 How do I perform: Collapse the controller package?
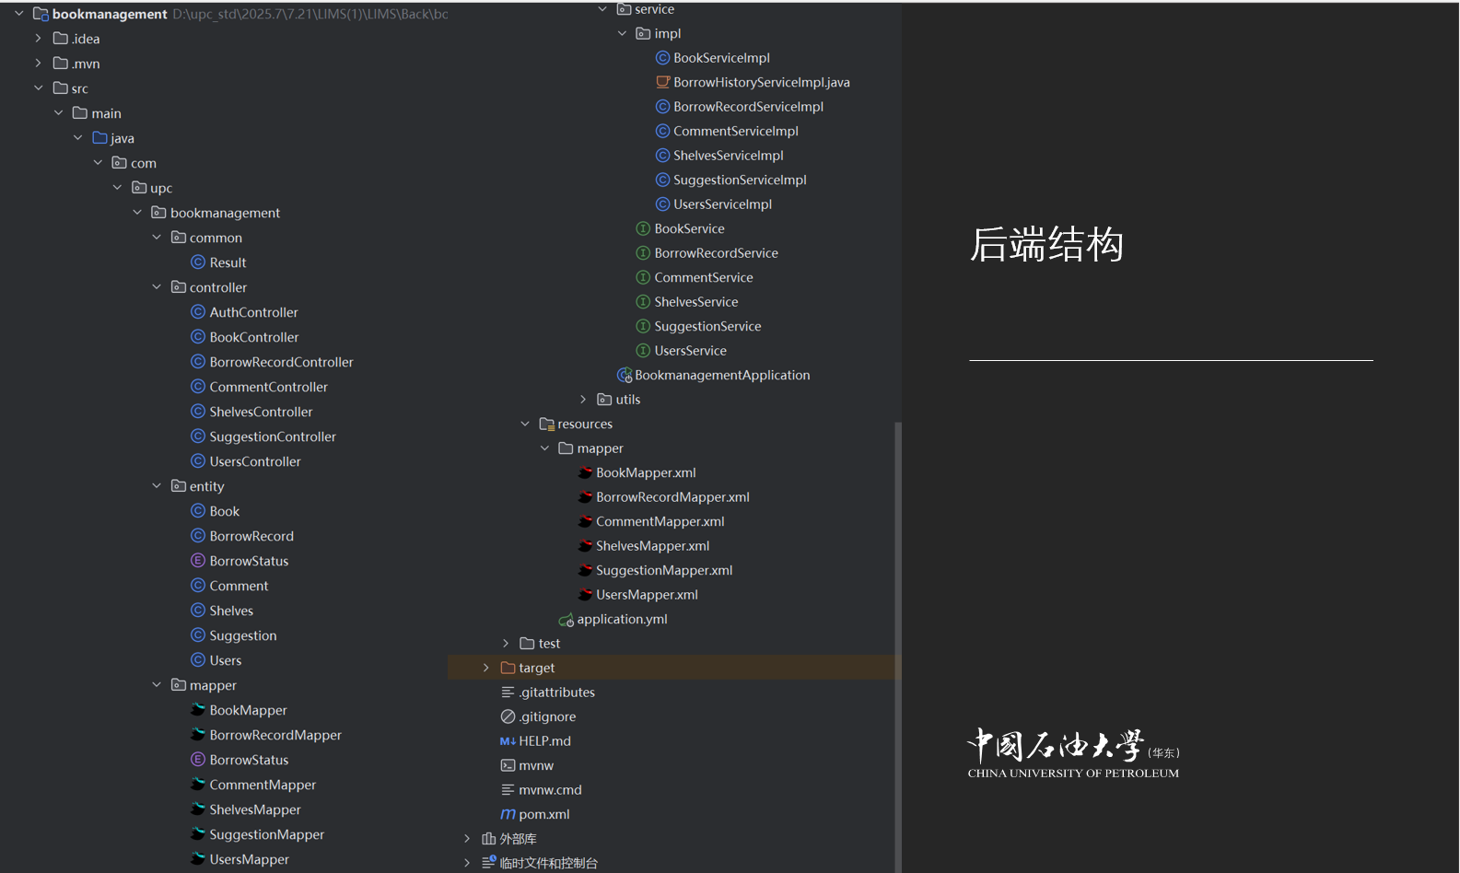pyautogui.click(x=157, y=287)
